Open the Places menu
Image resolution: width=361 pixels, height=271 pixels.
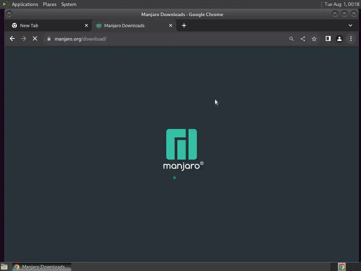pyautogui.click(x=50, y=4)
